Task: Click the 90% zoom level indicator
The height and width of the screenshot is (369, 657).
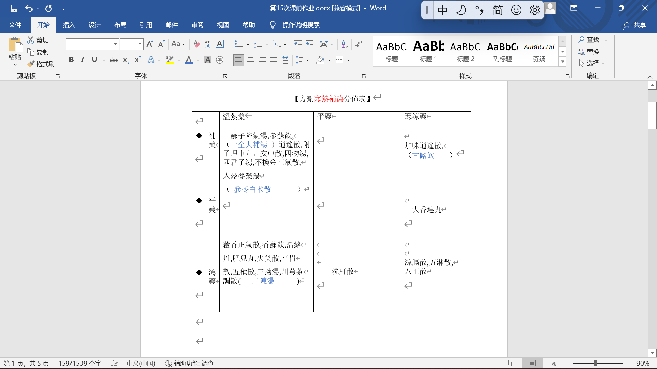Action: pos(643,363)
